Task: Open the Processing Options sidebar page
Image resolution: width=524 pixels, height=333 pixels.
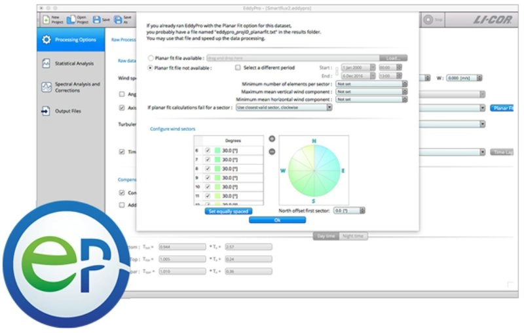Action: click(x=71, y=40)
